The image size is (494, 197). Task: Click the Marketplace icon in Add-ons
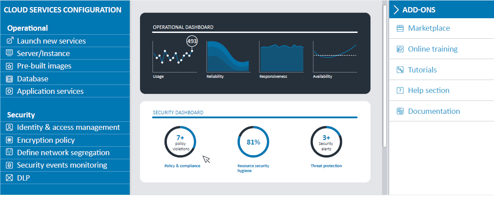(x=400, y=28)
